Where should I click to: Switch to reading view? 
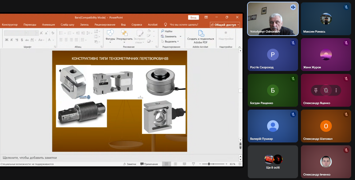click(x=184, y=164)
